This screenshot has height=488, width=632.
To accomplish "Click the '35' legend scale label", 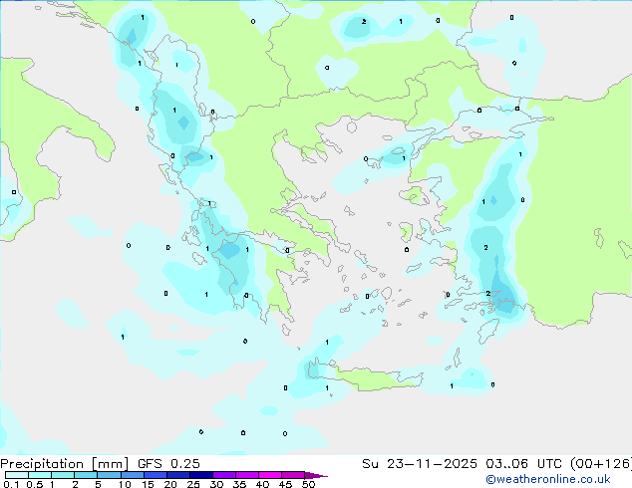I will [x=239, y=484].
